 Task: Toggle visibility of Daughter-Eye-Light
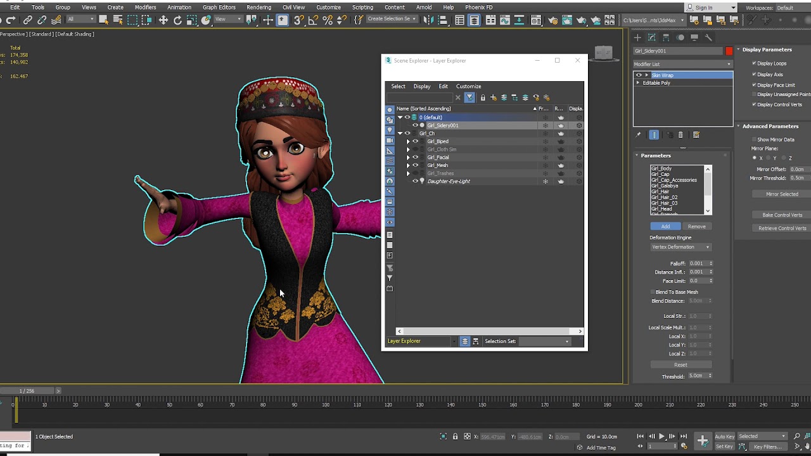tap(415, 181)
